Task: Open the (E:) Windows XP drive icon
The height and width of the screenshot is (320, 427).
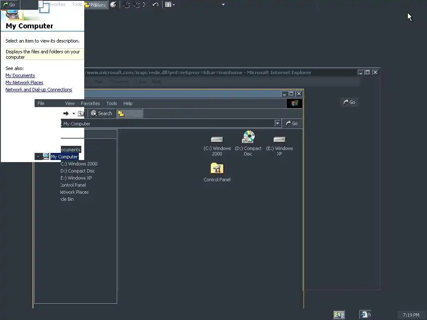Action: pyautogui.click(x=279, y=146)
